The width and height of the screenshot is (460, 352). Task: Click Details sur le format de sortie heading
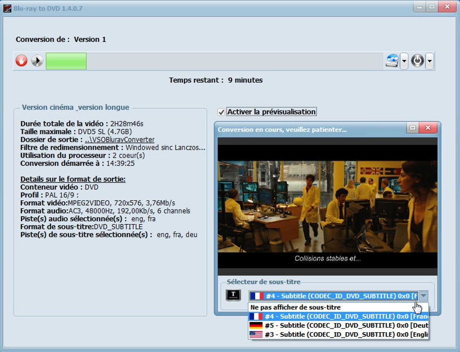click(73, 179)
